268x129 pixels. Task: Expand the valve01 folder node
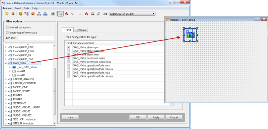[10, 71]
